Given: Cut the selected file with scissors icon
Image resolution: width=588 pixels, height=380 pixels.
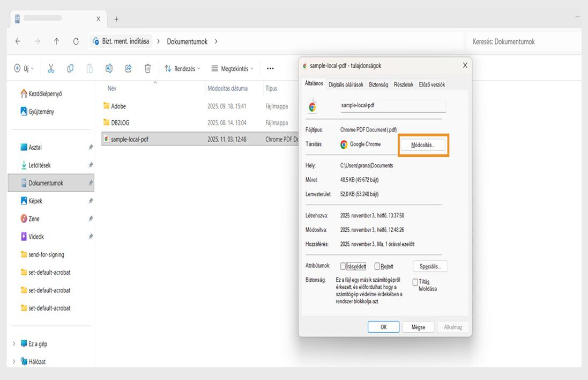Looking at the screenshot, I should pos(51,68).
